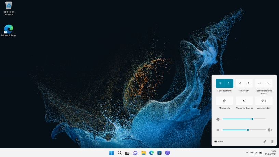Viewport: 279px width, 157px height.
Task: Click the tray battery icon
Action: click(x=261, y=153)
